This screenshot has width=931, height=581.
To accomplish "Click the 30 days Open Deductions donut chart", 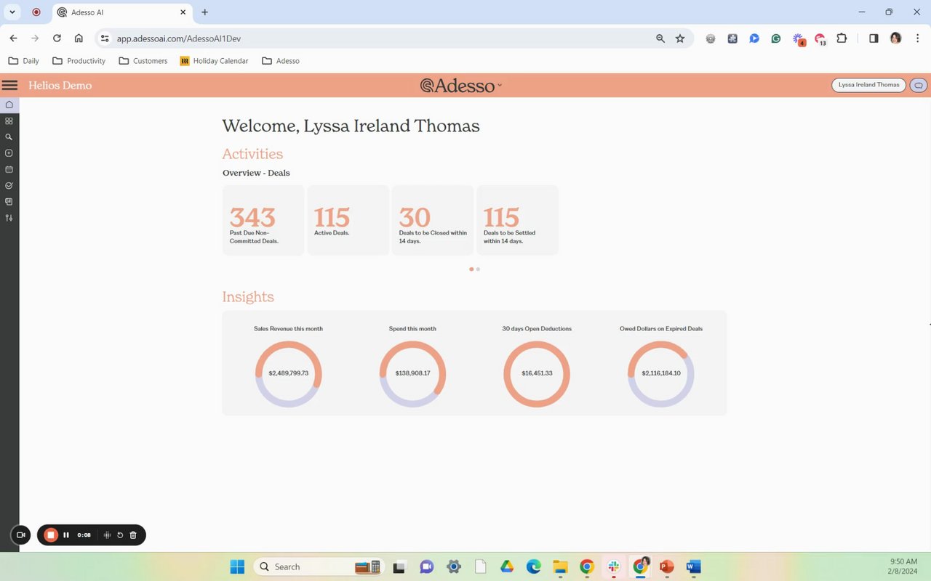I will 537,374.
